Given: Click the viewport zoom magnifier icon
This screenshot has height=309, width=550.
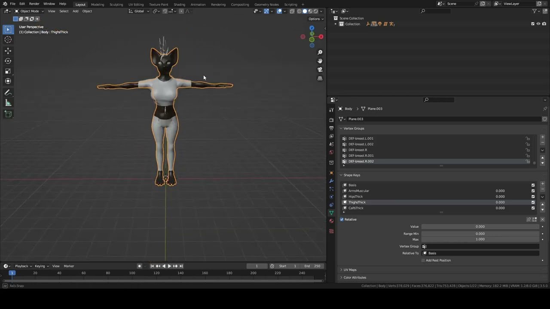Looking at the screenshot, I should pyautogui.click(x=320, y=52).
